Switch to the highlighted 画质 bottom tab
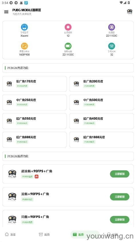Viewport: 136px width, 242px height. click(78, 235)
